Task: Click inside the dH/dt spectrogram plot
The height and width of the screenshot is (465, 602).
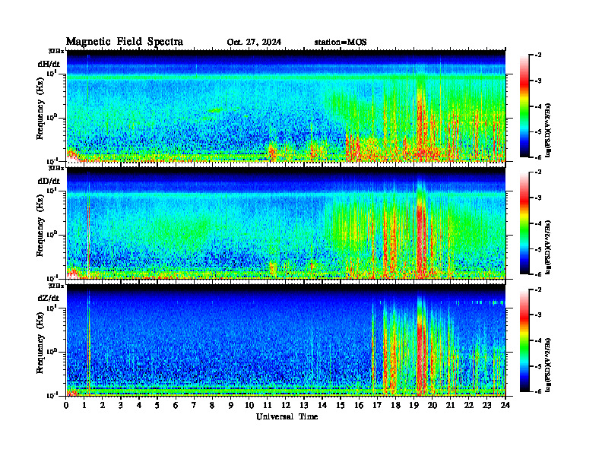Action: (286, 106)
